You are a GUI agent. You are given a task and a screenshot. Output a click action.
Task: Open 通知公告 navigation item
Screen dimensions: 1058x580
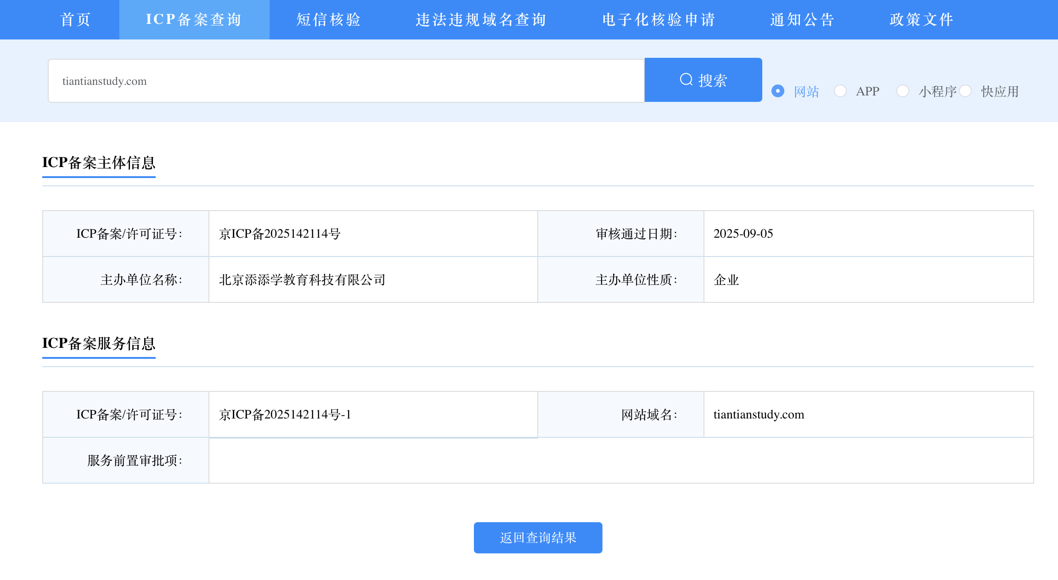coord(802,20)
